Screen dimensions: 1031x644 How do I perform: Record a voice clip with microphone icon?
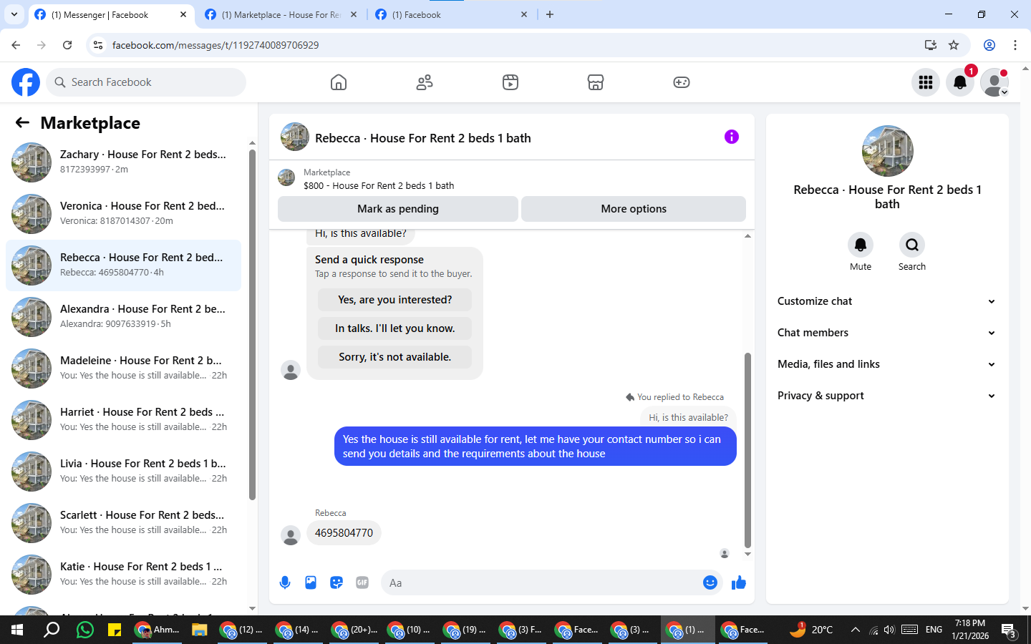pyautogui.click(x=285, y=582)
